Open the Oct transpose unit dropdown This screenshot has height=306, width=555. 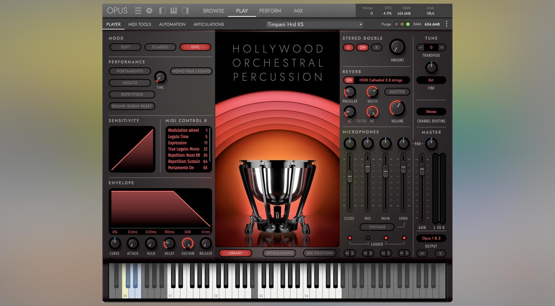[x=431, y=80]
